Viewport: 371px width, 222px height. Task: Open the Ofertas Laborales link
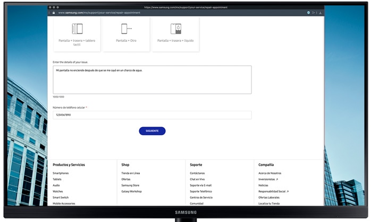pyautogui.click(x=269, y=197)
